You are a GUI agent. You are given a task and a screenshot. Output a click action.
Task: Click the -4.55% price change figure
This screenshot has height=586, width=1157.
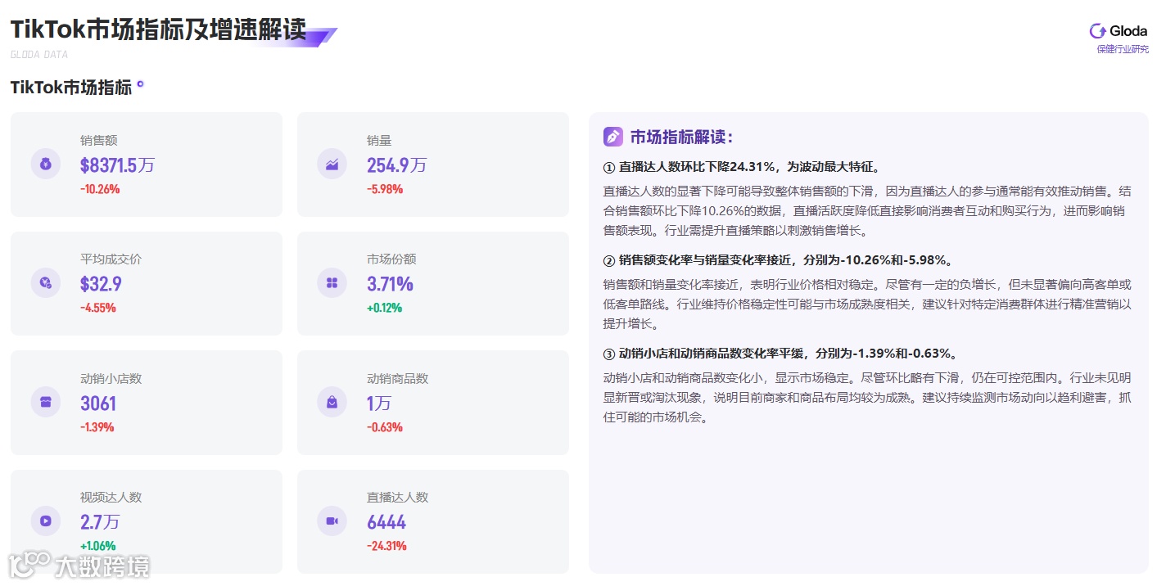coord(98,308)
